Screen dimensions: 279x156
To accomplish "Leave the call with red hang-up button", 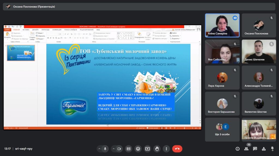I will pyautogui.click(x=177, y=149).
